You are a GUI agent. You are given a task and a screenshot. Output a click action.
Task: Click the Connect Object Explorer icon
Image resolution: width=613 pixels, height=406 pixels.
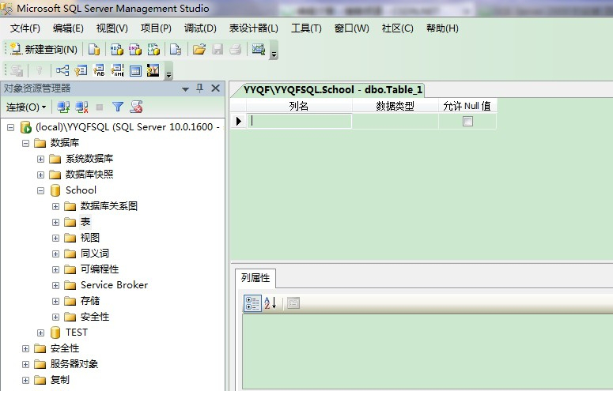click(63, 107)
